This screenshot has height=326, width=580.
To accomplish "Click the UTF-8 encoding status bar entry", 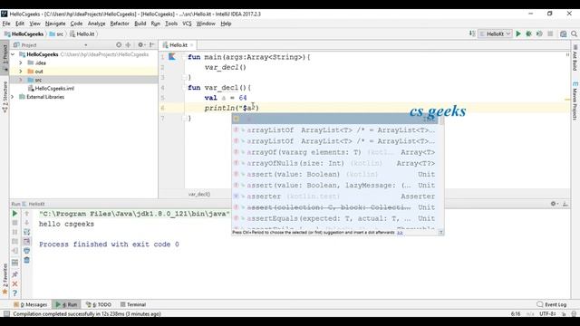I will point(547,314).
